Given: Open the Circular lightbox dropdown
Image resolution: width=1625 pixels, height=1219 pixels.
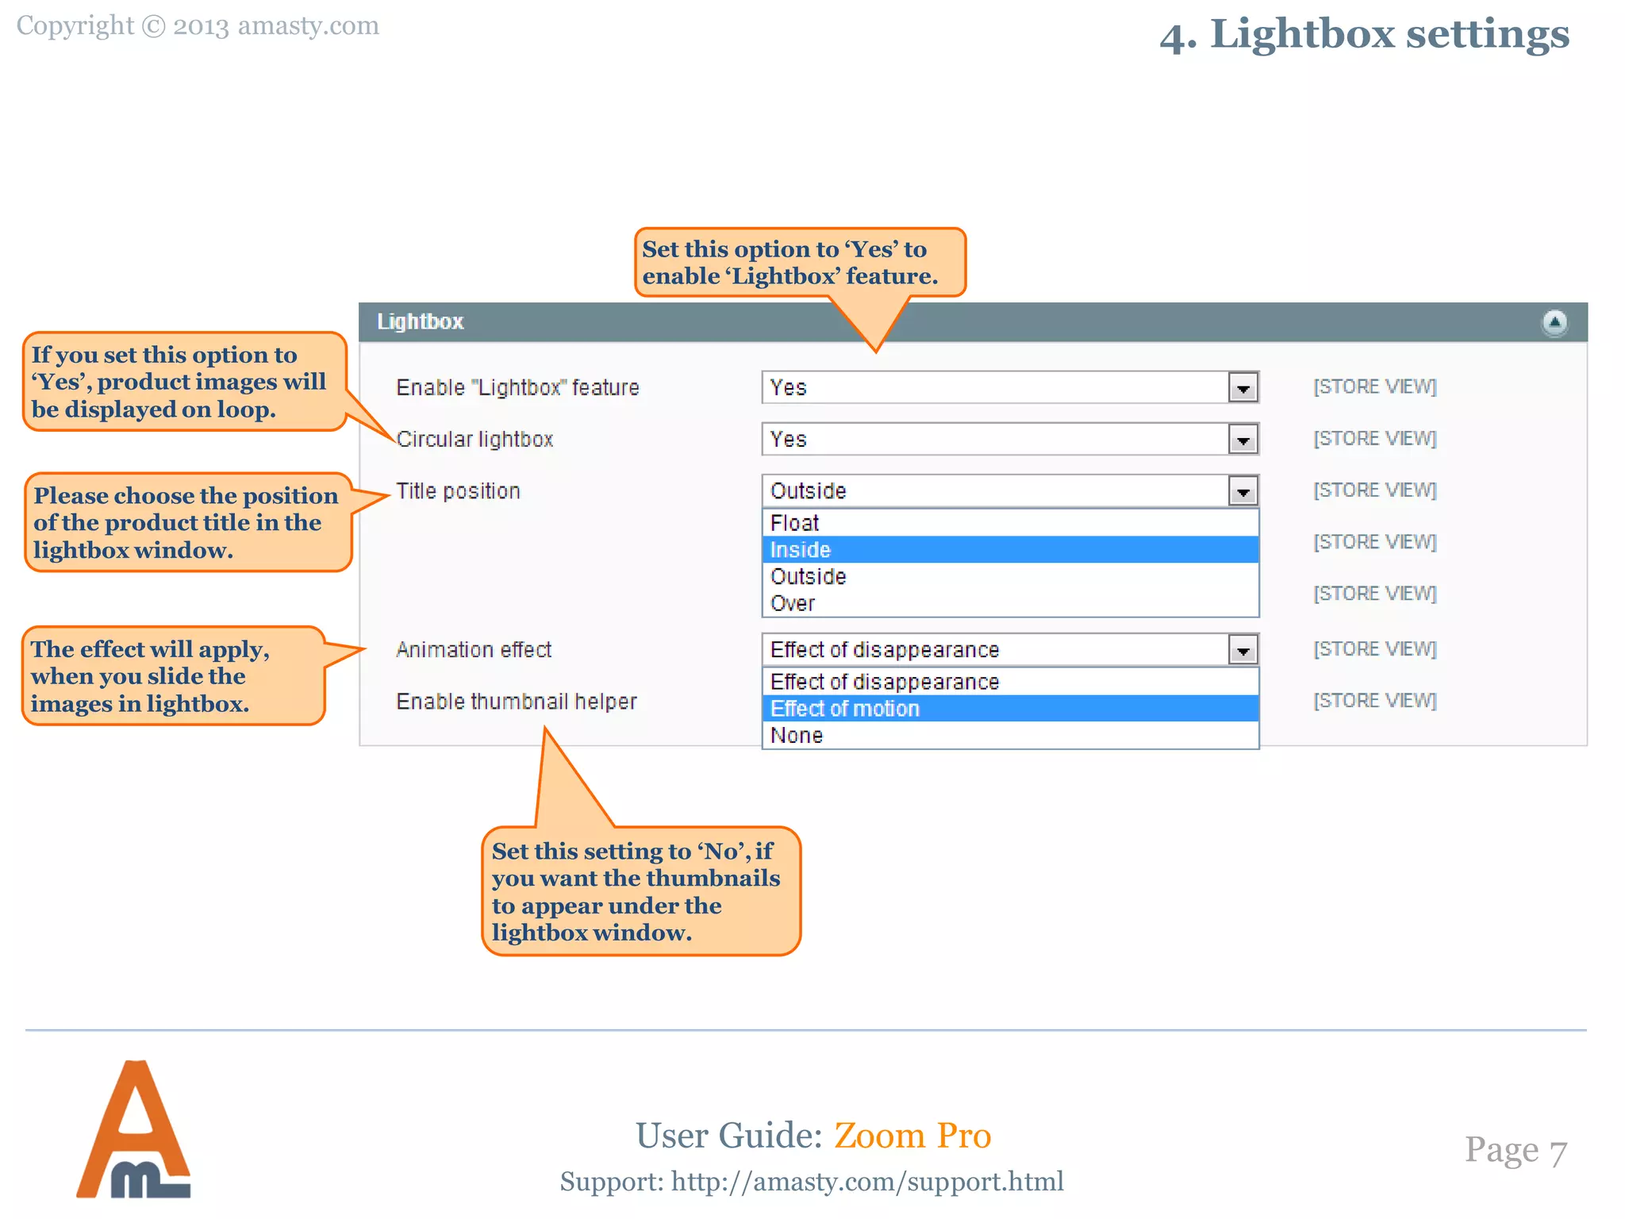Looking at the screenshot, I should click(1010, 439).
